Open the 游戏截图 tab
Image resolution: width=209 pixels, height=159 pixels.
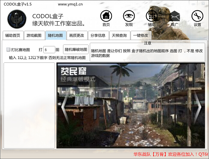pos(34,36)
